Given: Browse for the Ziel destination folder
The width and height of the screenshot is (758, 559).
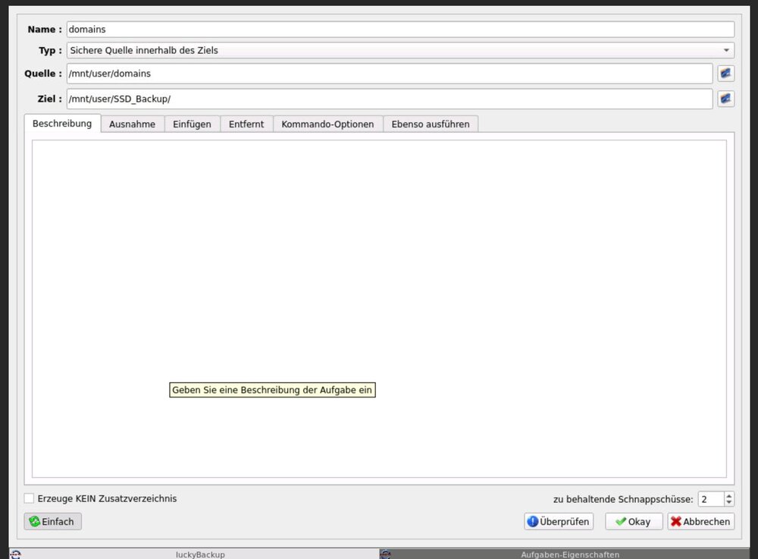Looking at the screenshot, I should (725, 99).
